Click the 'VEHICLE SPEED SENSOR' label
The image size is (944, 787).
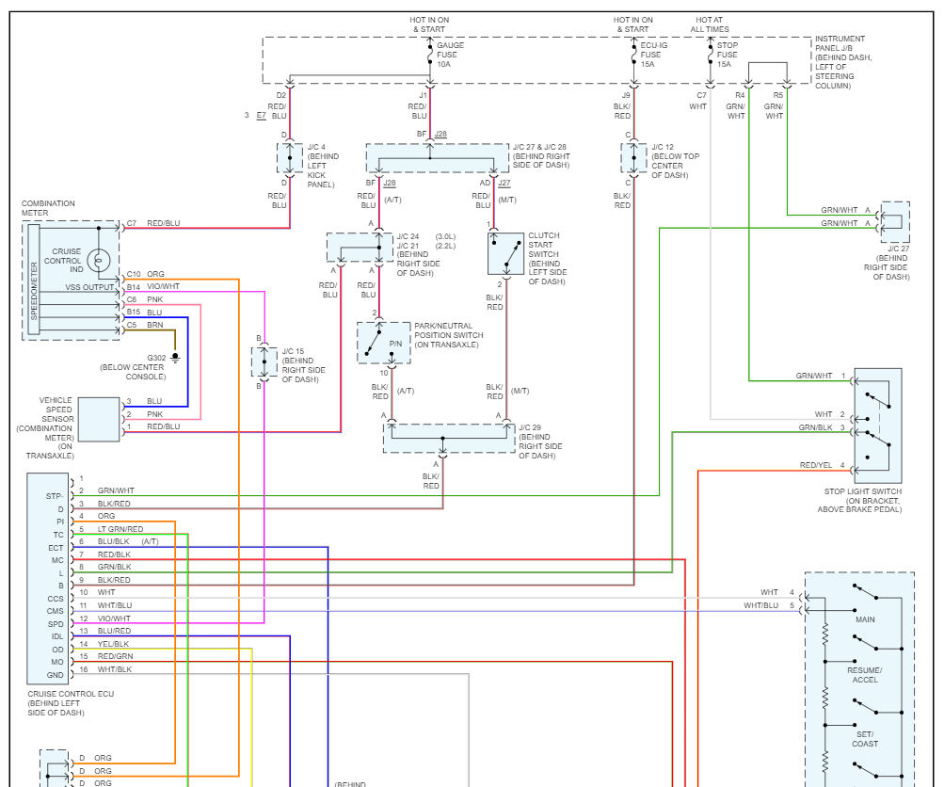point(56,410)
